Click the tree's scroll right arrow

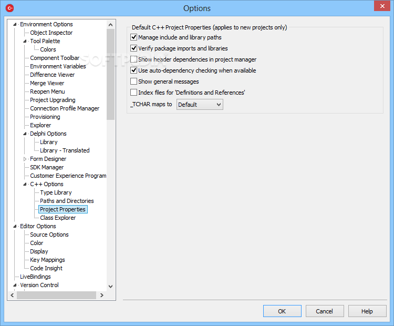coord(102,296)
